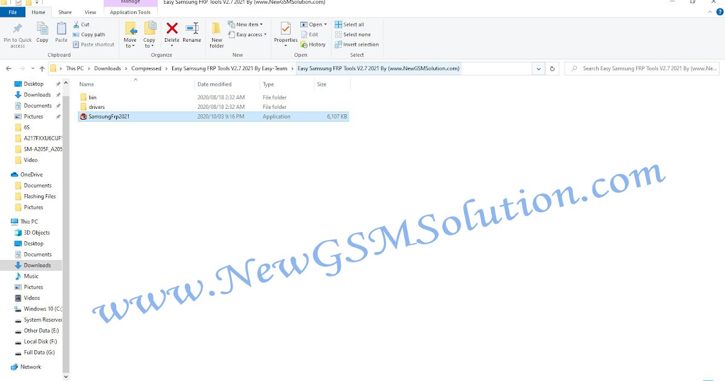This screenshot has height=381, width=725.
Task: Switch to the Home ribbon tab
Action: pos(38,12)
